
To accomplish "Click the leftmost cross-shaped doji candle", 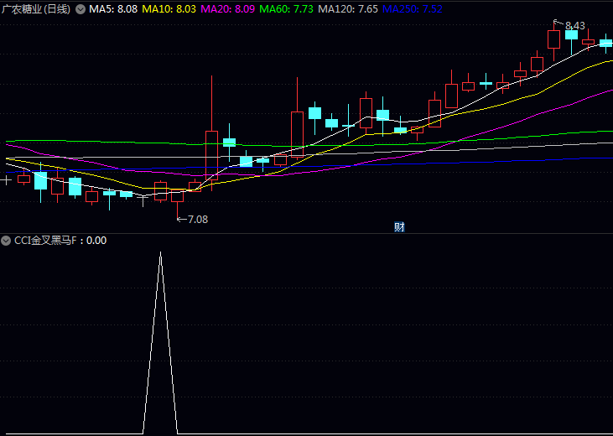I will (7, 179).
